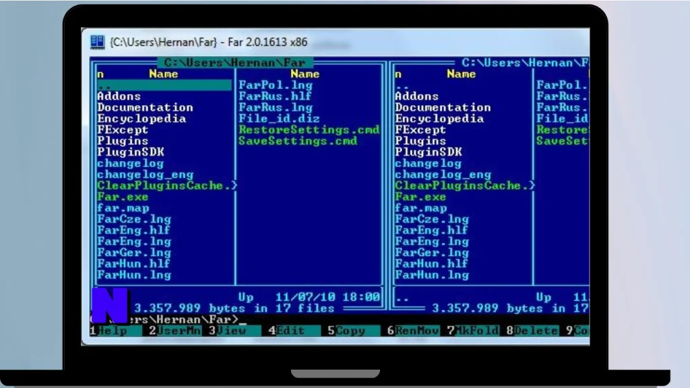The height and width of the screenshot is (388, 690).
Task: Select Documentation folder in the left panel
Action: point(146,107)
